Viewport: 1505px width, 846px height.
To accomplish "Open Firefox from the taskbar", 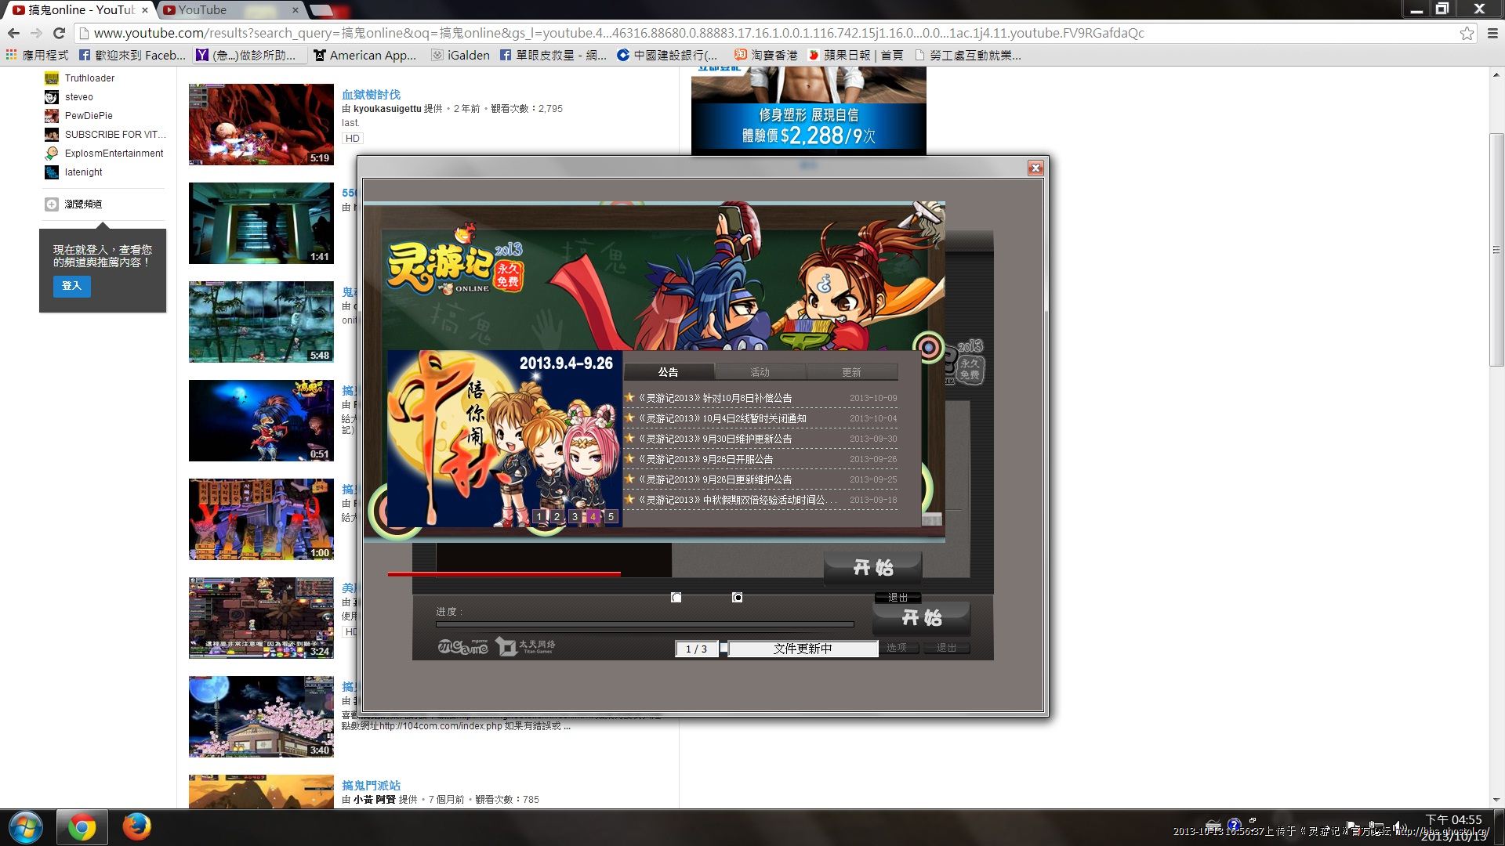I will [136, 827].
